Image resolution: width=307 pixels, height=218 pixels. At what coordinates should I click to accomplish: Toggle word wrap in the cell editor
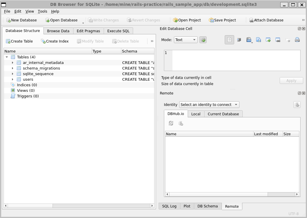coord(239,40)
